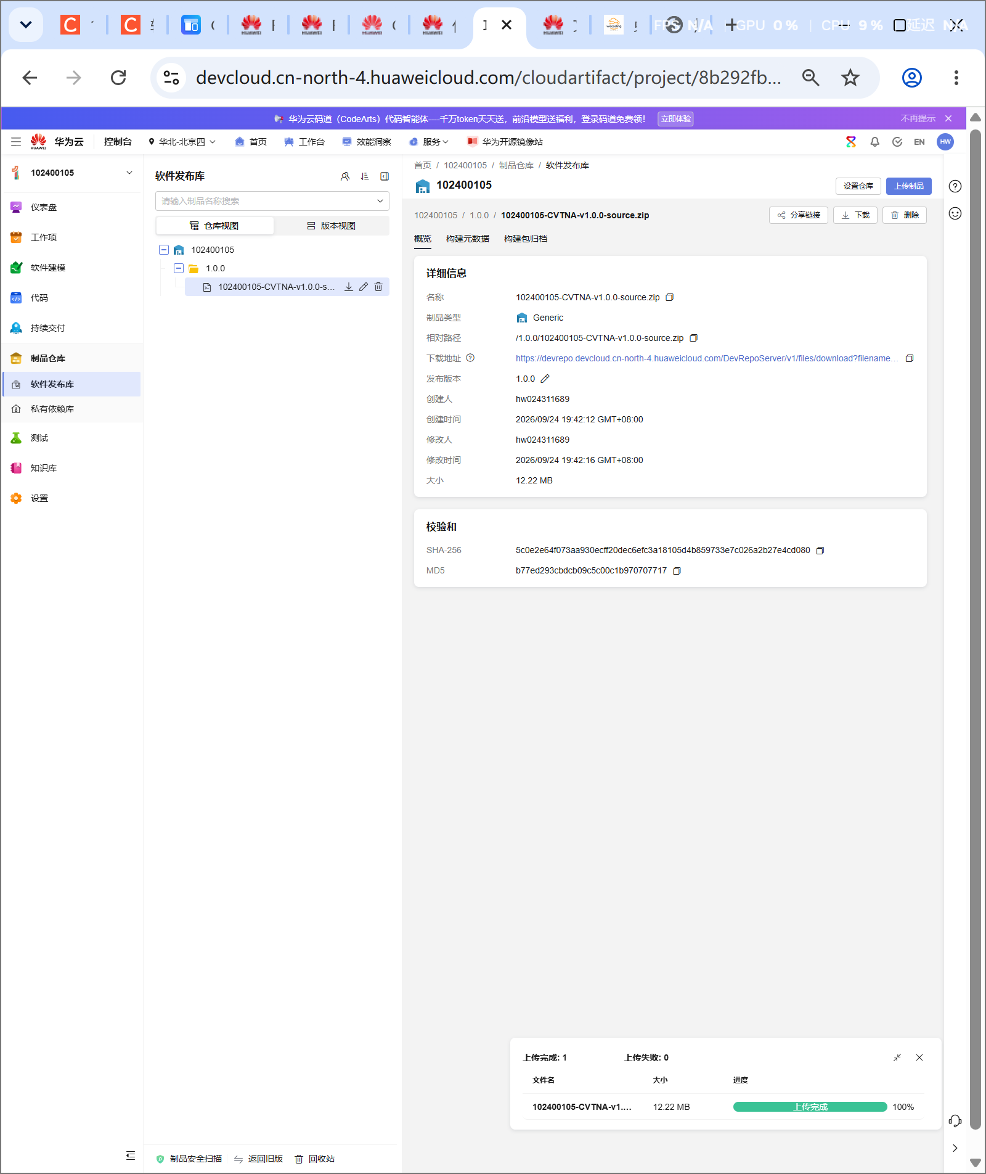Click the green 上传完成 progress bar

pos(810,1107)
